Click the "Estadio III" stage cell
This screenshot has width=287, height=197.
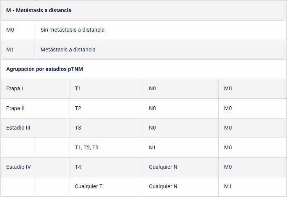[x=18, y=128]
